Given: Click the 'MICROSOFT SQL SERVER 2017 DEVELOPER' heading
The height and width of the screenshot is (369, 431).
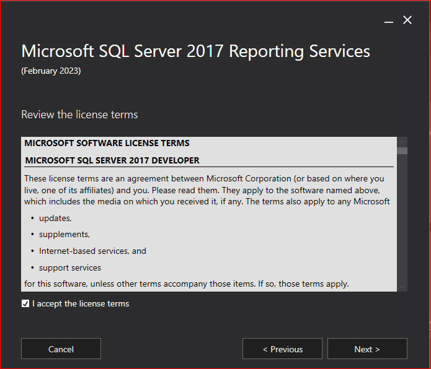Looking at the screenshot, I should (x=112, y=160).
